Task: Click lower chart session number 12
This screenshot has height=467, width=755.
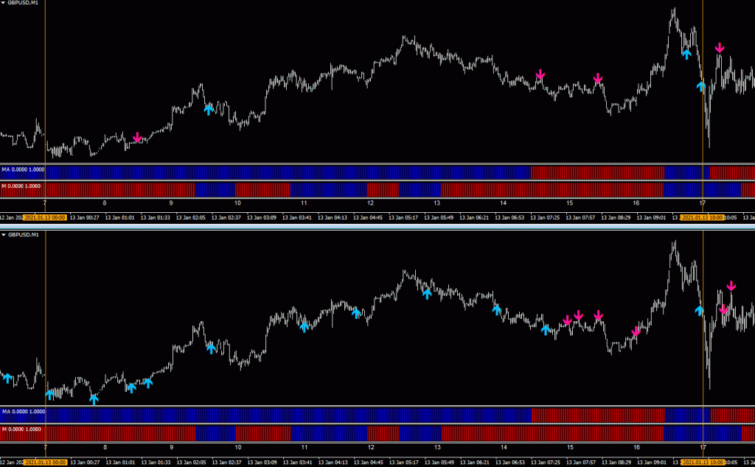Action: [x=371, y=447]
